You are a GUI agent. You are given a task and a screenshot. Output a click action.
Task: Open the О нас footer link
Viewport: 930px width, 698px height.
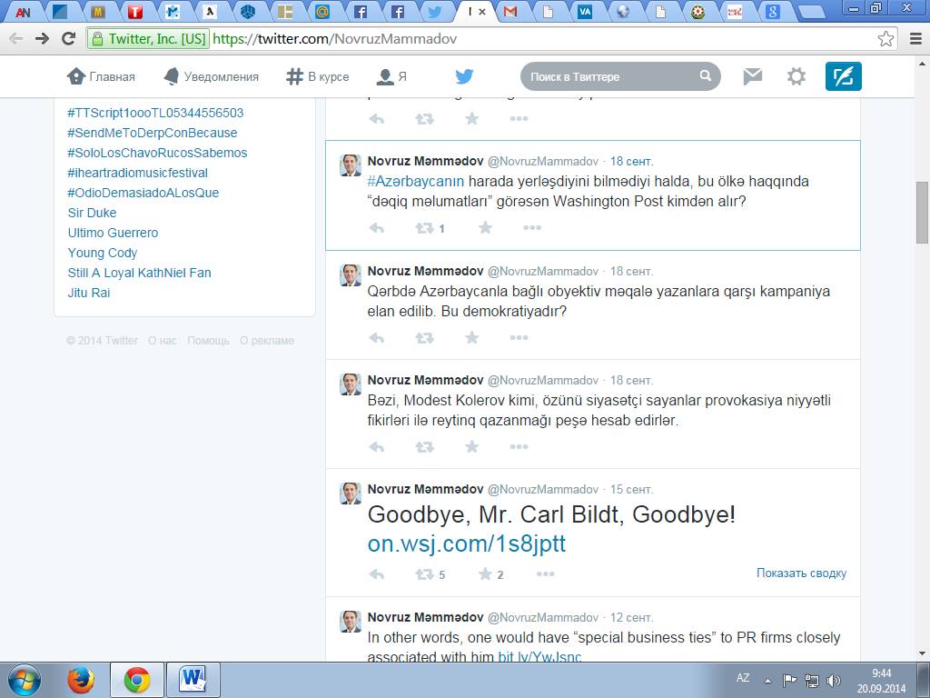(x=162, y=341)
